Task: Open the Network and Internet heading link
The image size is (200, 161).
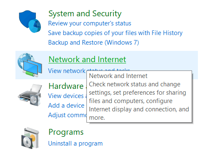Action: click(87, 59)
